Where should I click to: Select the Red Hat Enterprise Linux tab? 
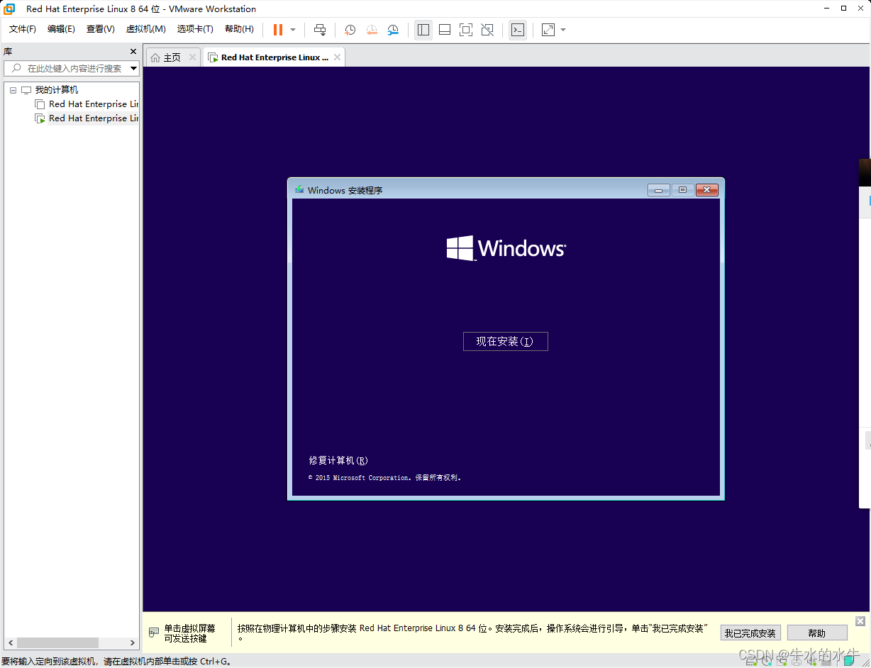274,57
